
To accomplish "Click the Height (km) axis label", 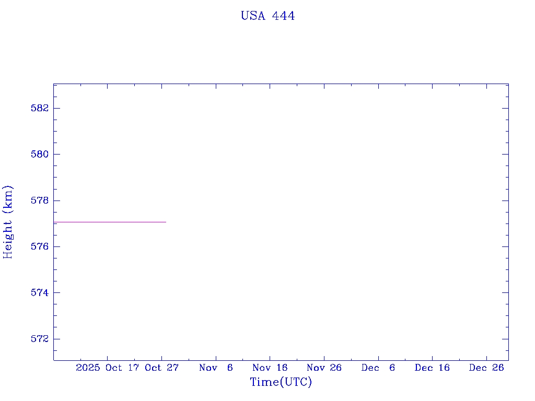I will click(x=8, y=222).
